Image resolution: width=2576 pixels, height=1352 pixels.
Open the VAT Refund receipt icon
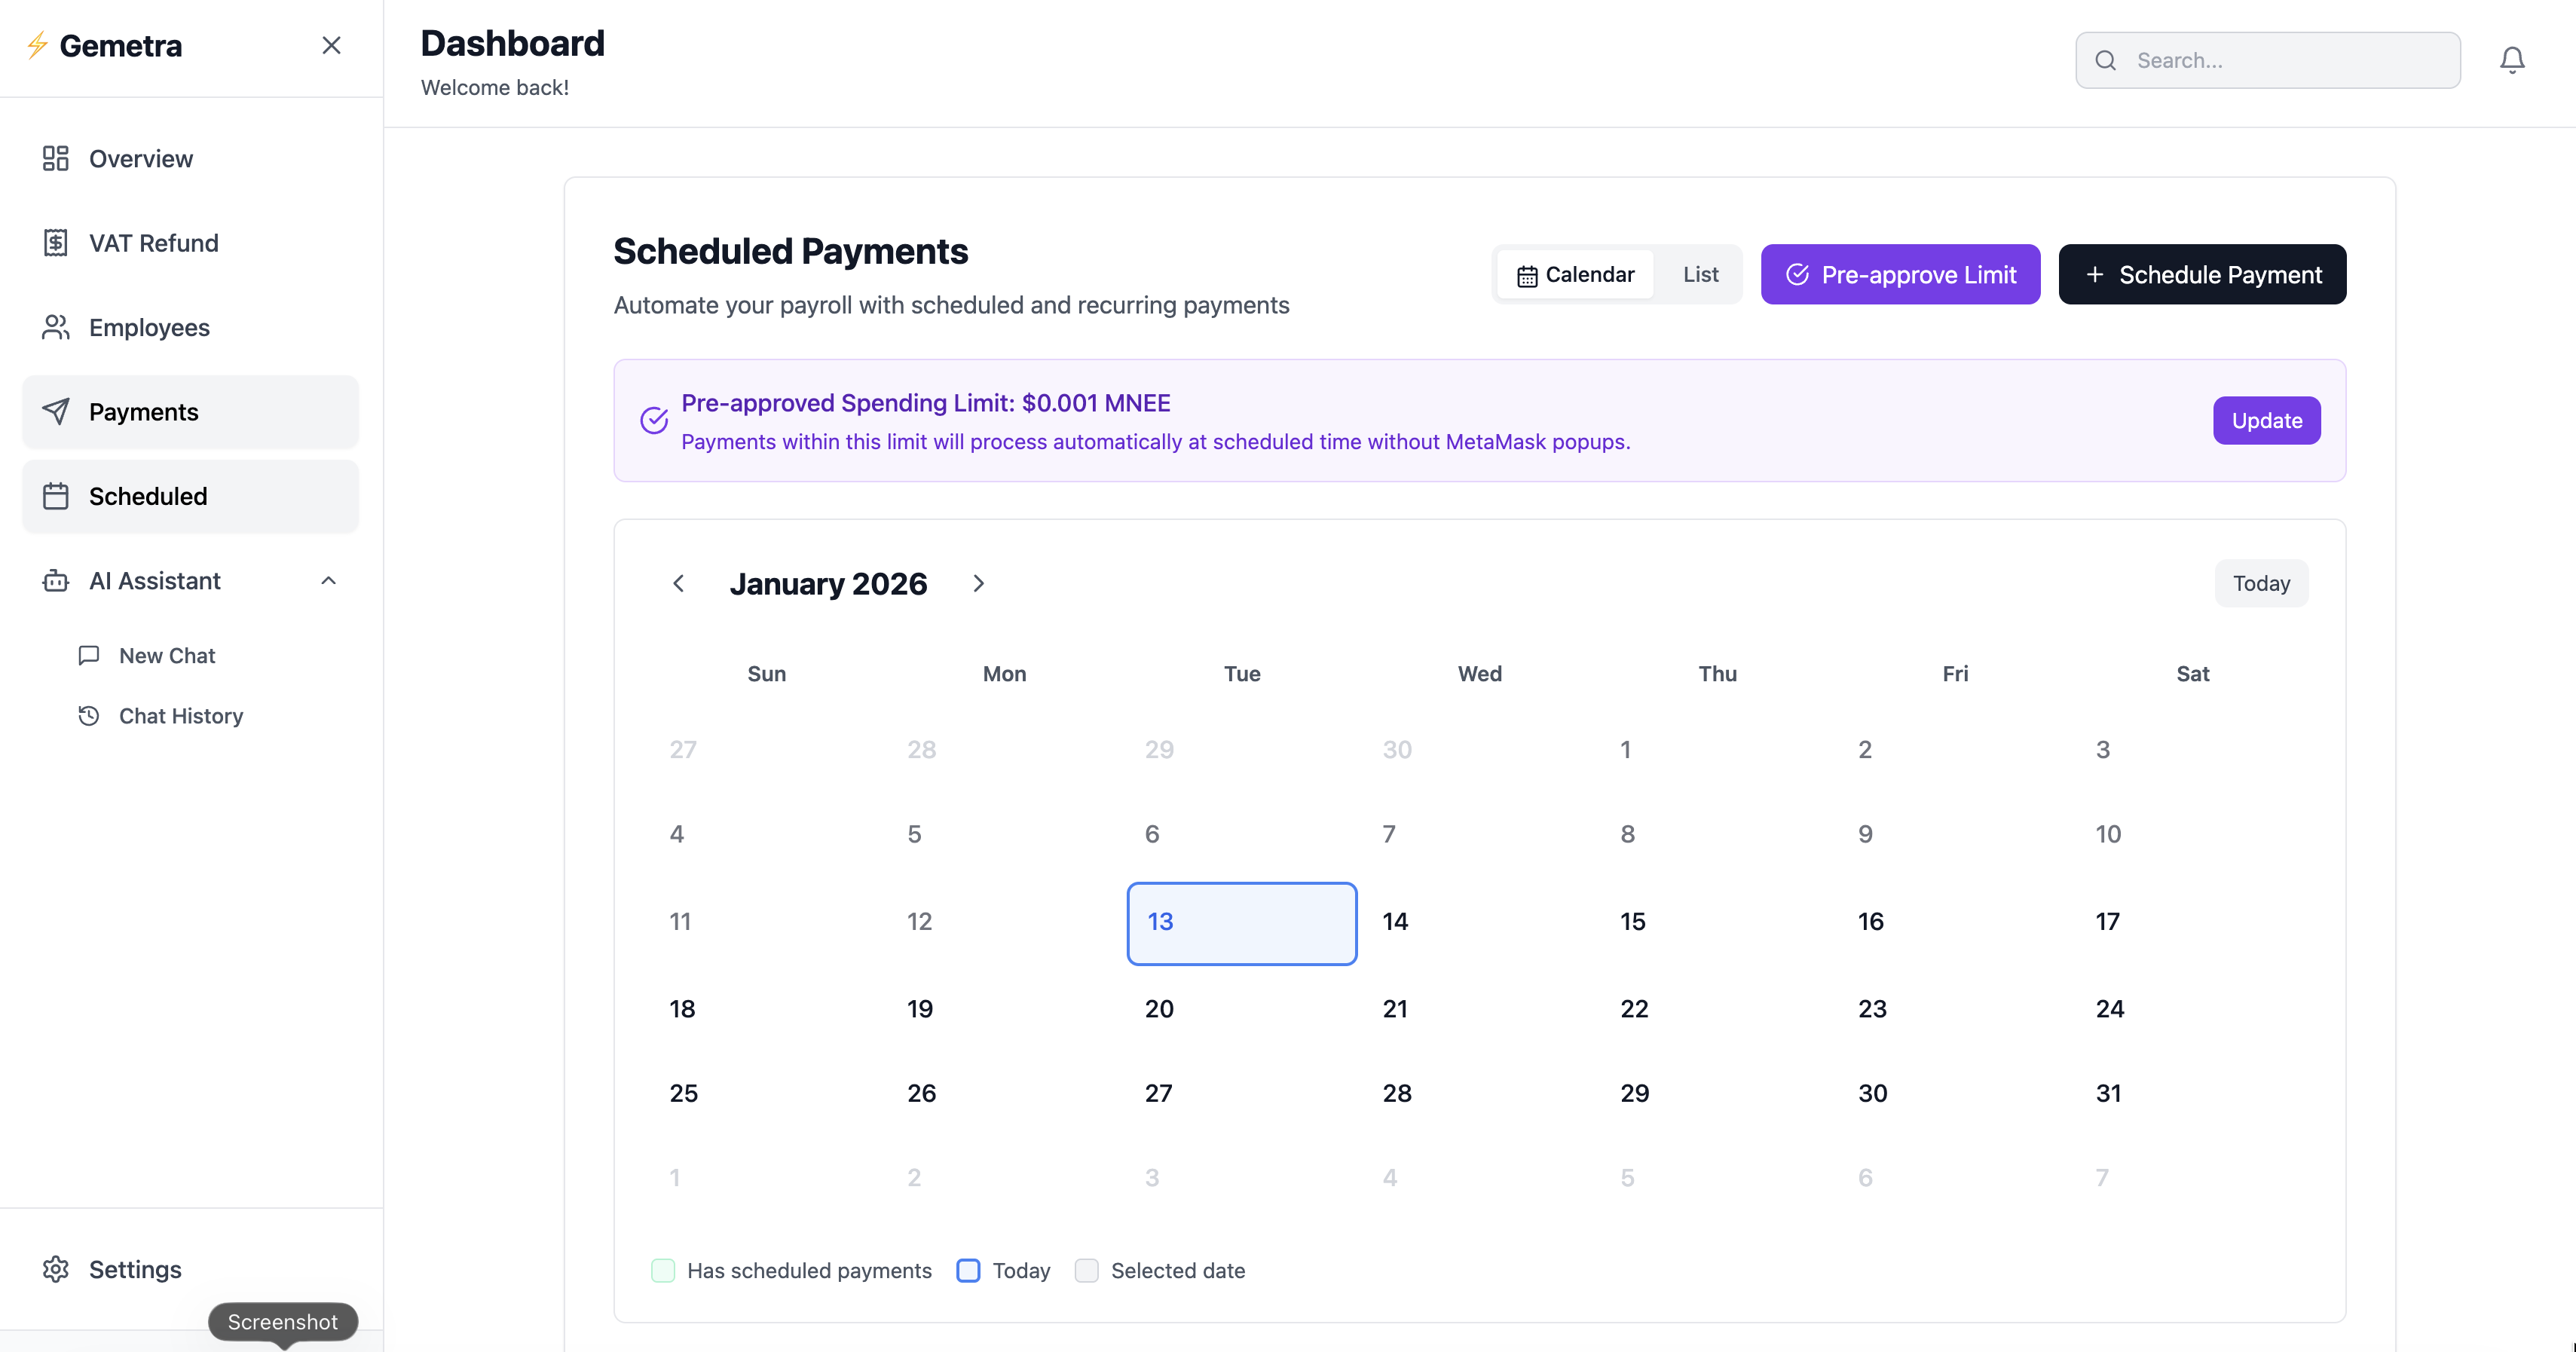pos(56,243)
